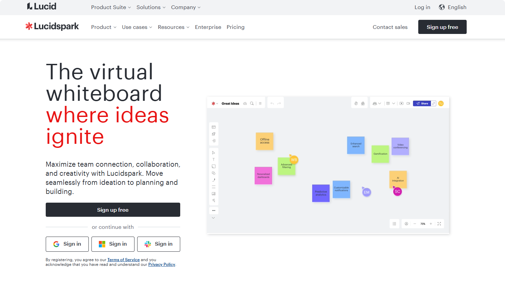Click the cloud saved status icon beside Great Ideas
Image resolution: width=505 pixels, height=287 pixels.
tap(245, 104)
